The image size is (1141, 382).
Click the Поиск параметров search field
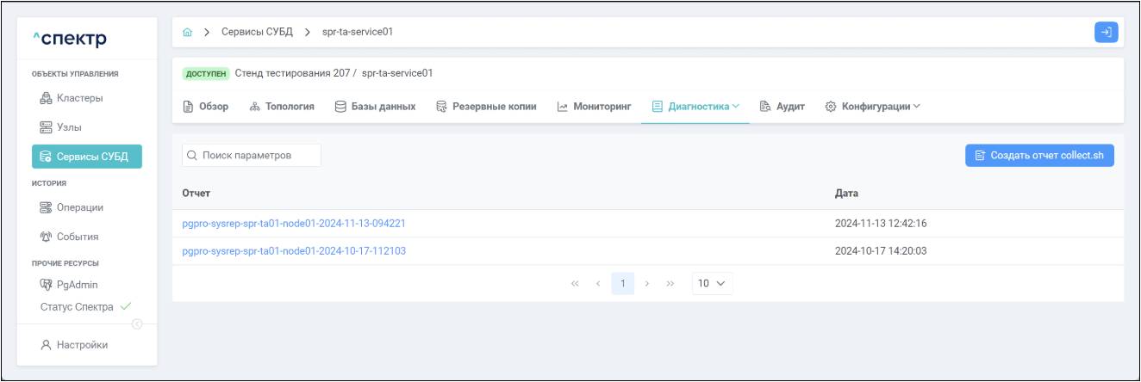[x=252, y=156]
